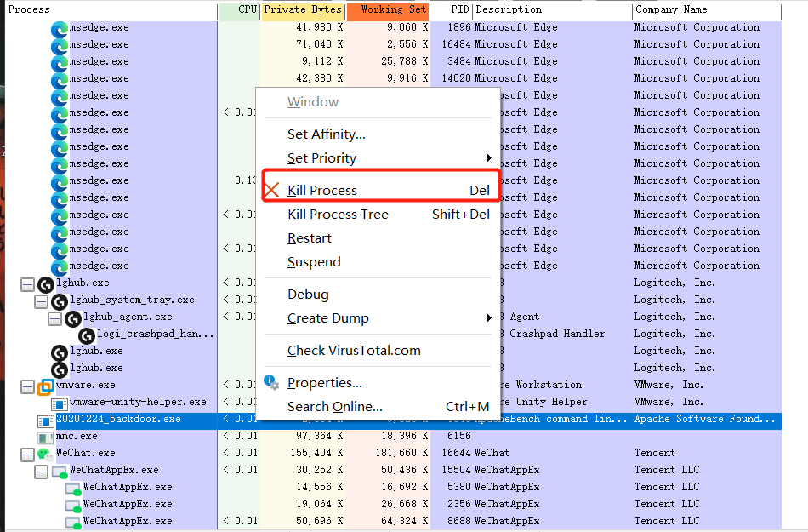Screen dimensions: 808x532
Task: Click vmware-unity-helper.exe icon
Action: [x=60, y=403]
